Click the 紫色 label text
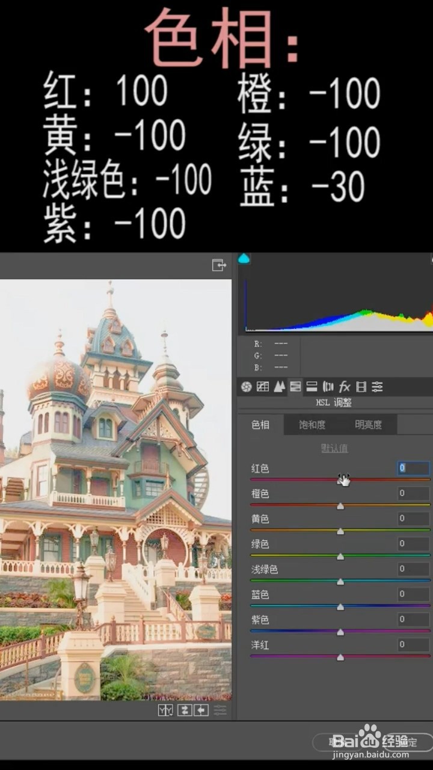The height and width of the screenshot is (770, 433). pos(260,620)
